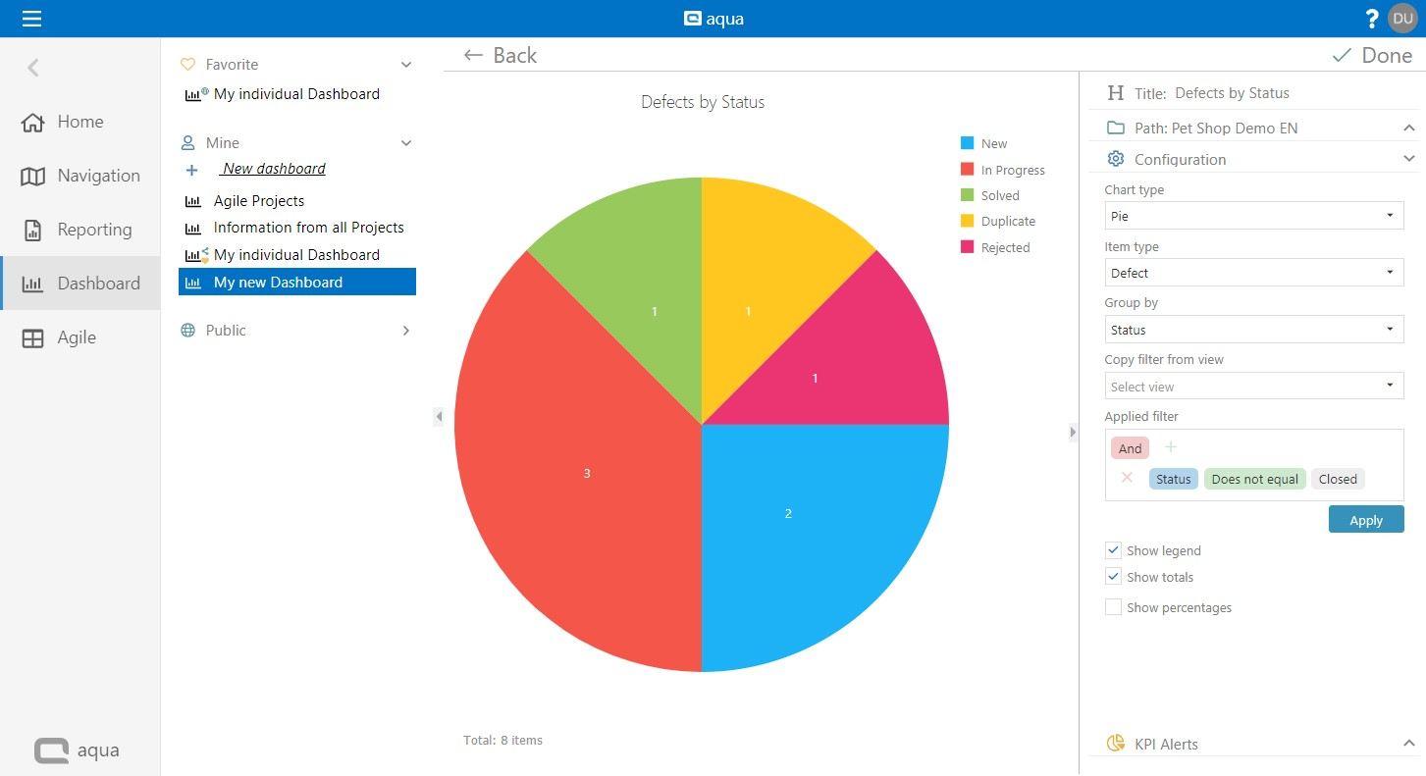The height and width of the screenshot is (776, 1426).
Task: Uncheck the Show totals checkbox
Action: pos(1113,577)
